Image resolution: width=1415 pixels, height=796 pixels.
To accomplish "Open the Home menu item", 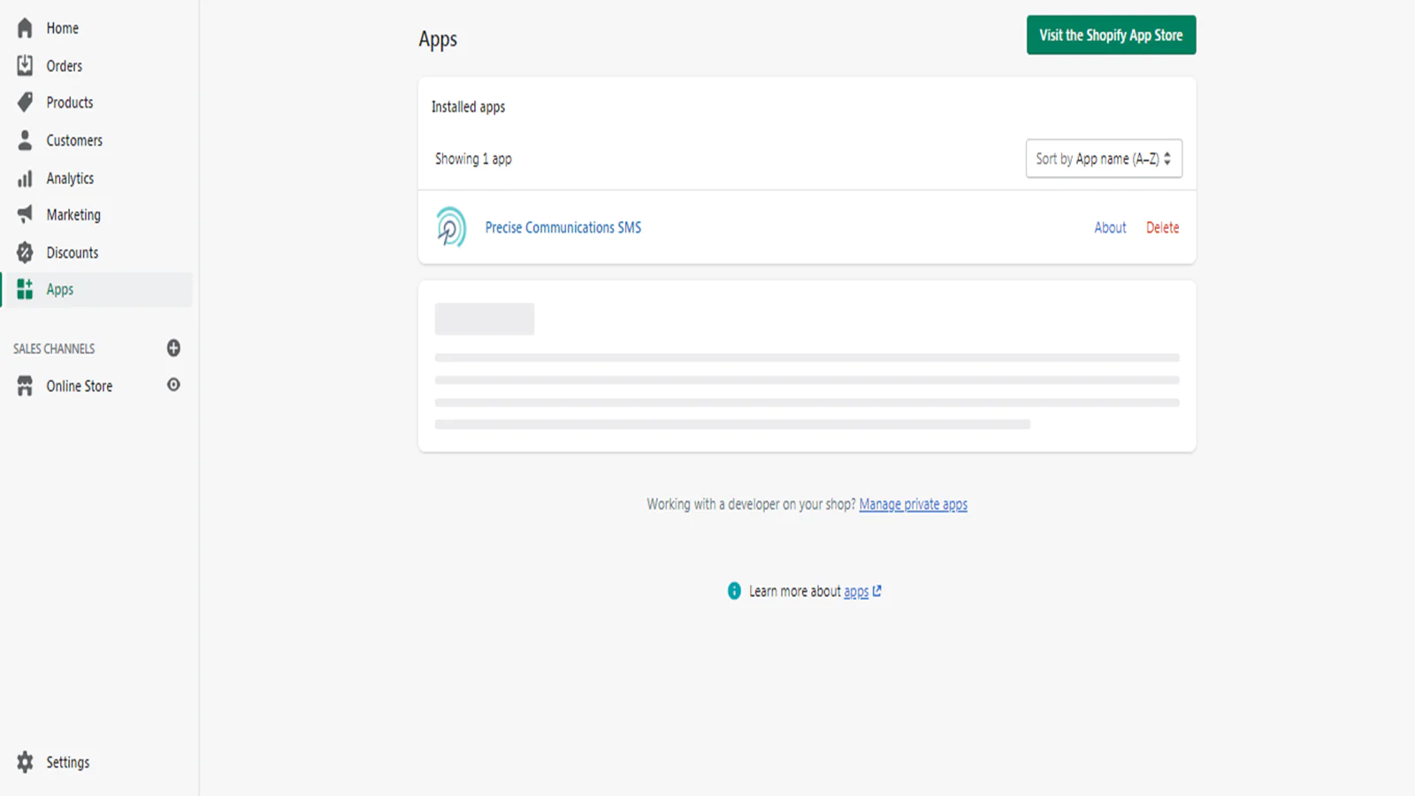I will pos(63,28).
